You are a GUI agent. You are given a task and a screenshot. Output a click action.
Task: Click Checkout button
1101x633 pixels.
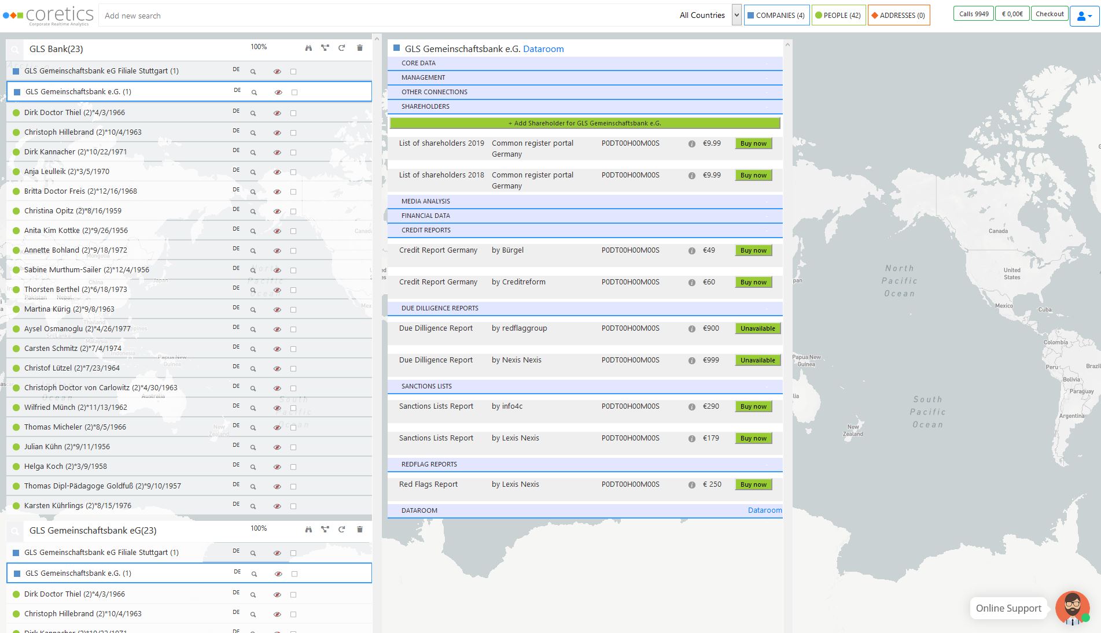click(x=1050, y=14)
